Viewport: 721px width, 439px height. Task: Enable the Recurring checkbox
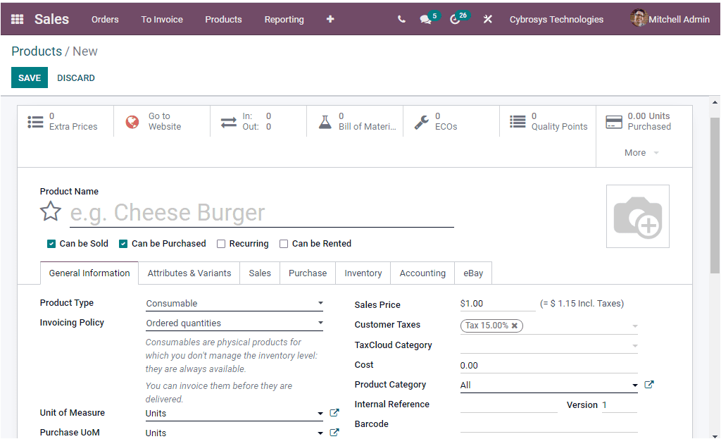221,243
